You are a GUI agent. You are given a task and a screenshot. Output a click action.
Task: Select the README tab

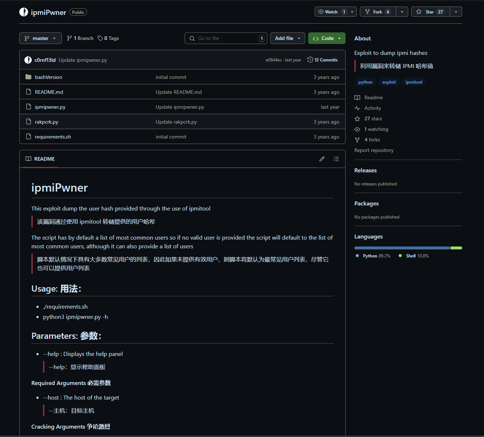point(40,159)
